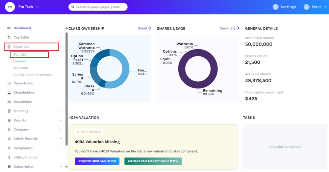Collapse the Securities section chevron
Image resolution: width=329 pixels, height=172 pixels.
click(x=61, y=47)
